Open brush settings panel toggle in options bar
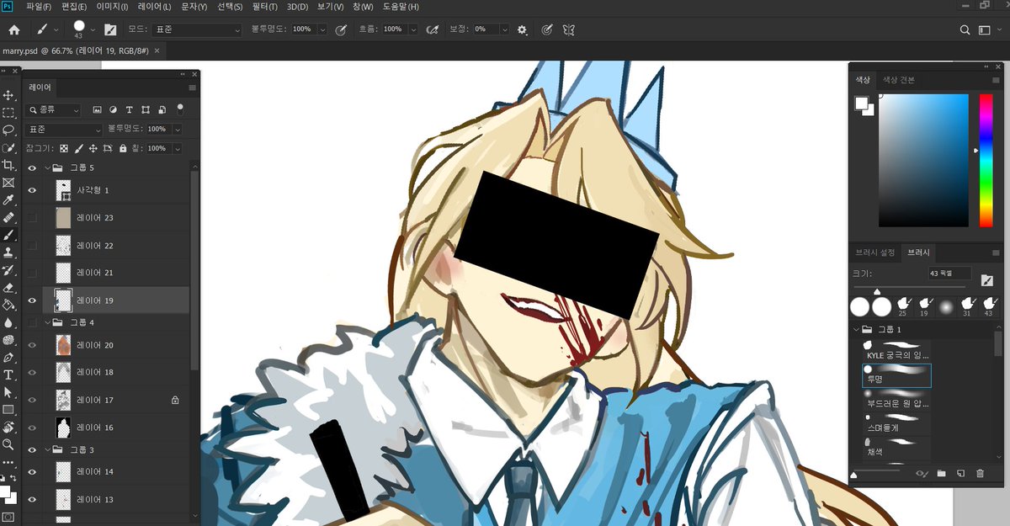The image size is (1010, 526). point(110,29)
